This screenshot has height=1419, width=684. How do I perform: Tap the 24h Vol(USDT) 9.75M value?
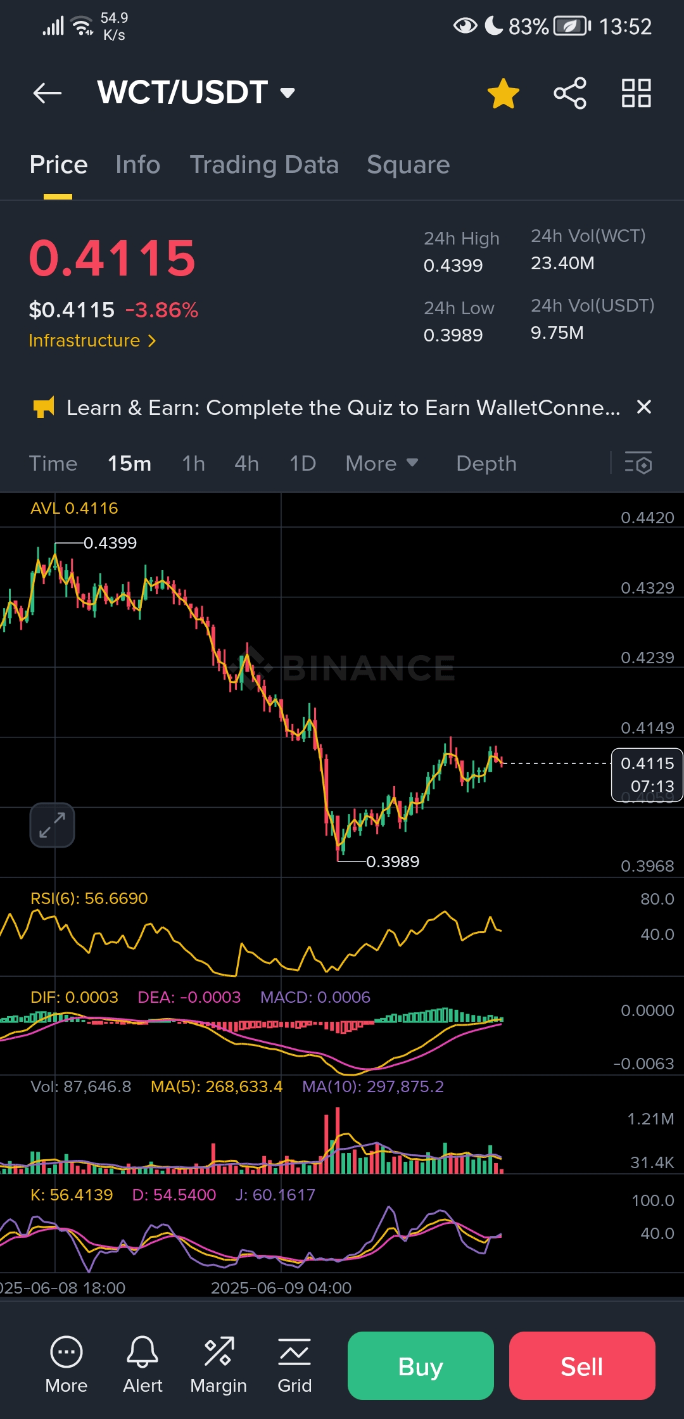[557, 333]
